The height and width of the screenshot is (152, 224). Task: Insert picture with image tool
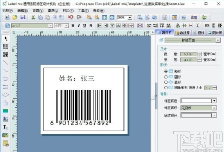5,135
